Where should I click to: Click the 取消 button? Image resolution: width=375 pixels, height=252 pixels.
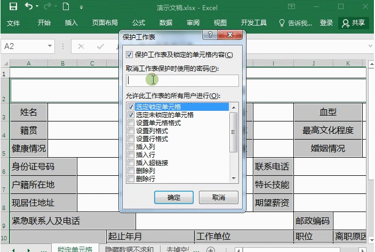point(219,197)
